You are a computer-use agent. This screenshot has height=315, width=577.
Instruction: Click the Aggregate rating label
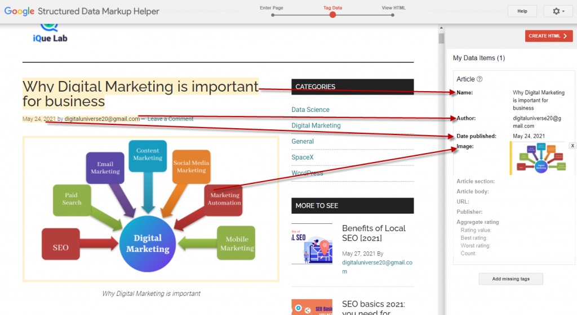click(x=478, y=222)
